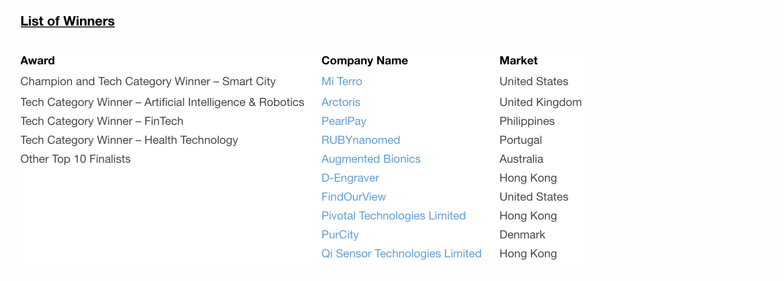
Task: Click the Health Technology award text
Action: 129,140
